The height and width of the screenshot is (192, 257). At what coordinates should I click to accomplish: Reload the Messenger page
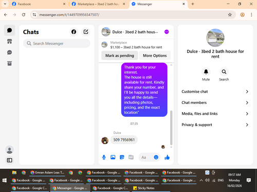pyautogui.click(x=24, y=15)
